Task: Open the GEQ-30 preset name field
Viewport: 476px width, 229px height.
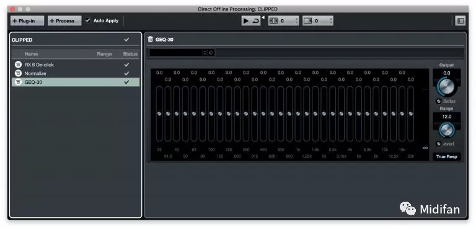Action: pos(176,53)
